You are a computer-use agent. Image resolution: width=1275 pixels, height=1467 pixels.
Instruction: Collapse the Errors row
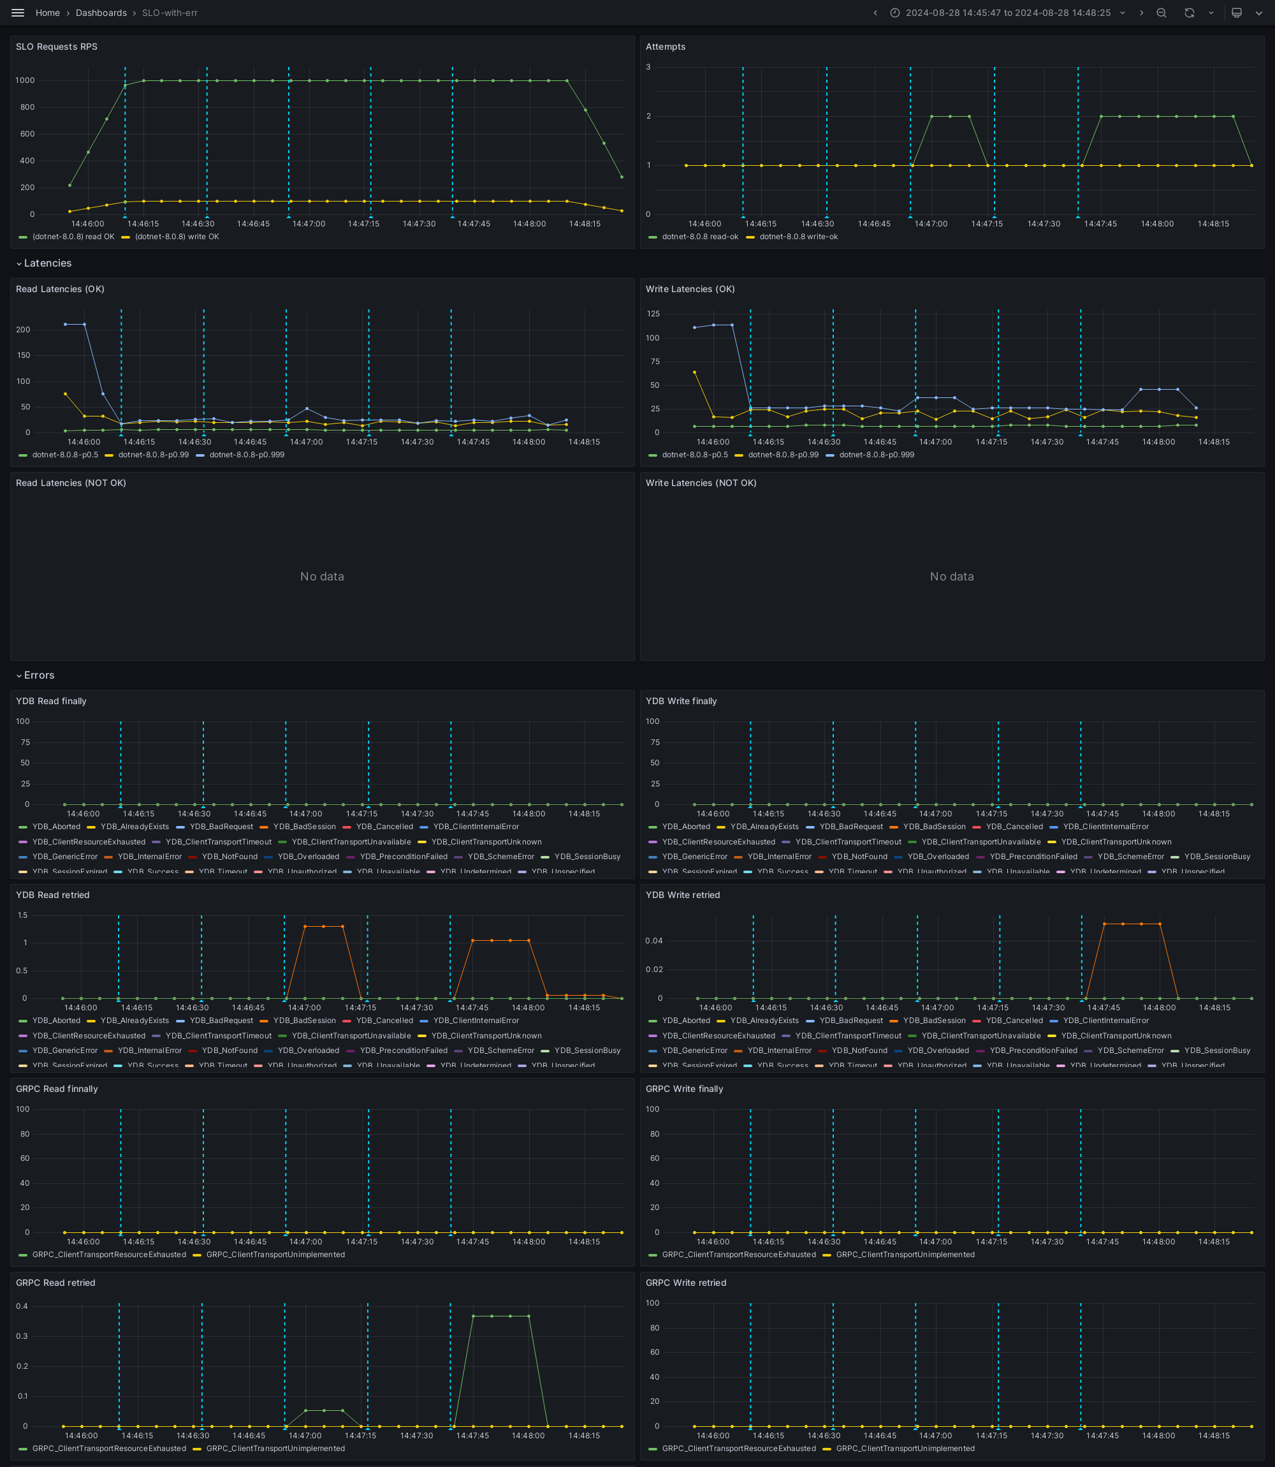(36, 675)
